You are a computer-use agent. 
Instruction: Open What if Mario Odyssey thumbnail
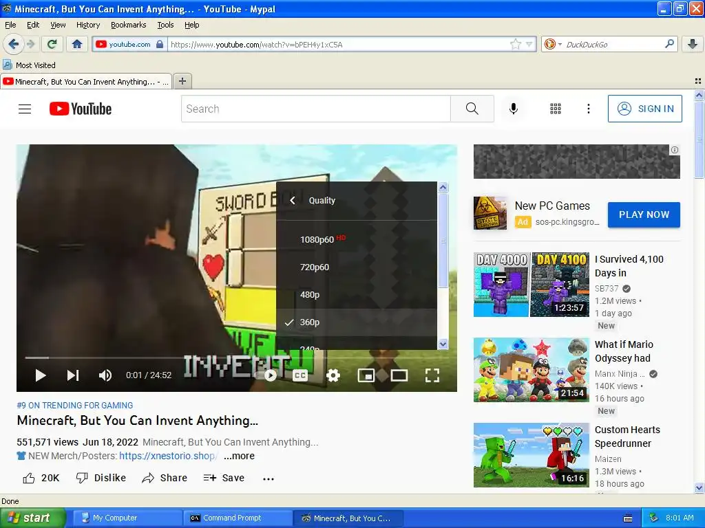pyautogui.click(x=531, y=369)
